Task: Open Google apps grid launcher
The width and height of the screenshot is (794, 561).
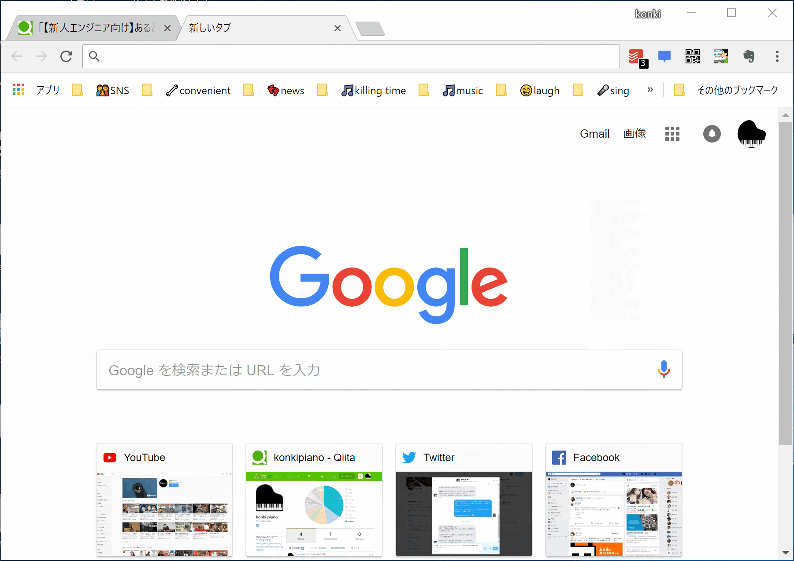Action: (672, 134)
